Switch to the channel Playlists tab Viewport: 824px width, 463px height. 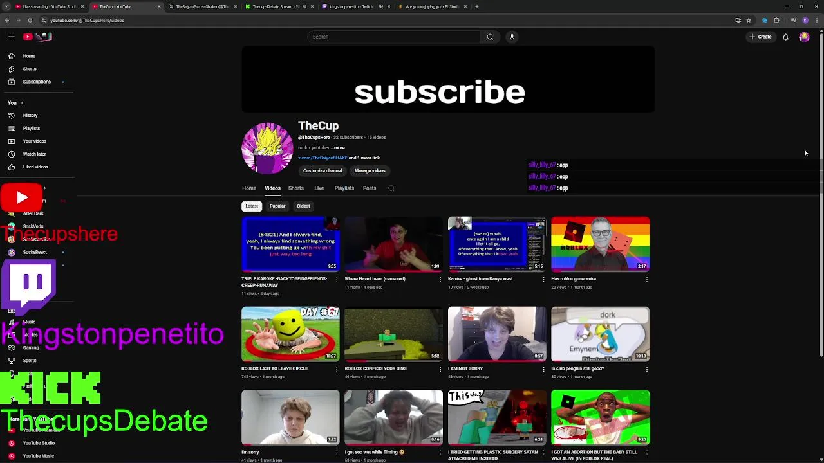pyautogui.click(x=344, y=188)
